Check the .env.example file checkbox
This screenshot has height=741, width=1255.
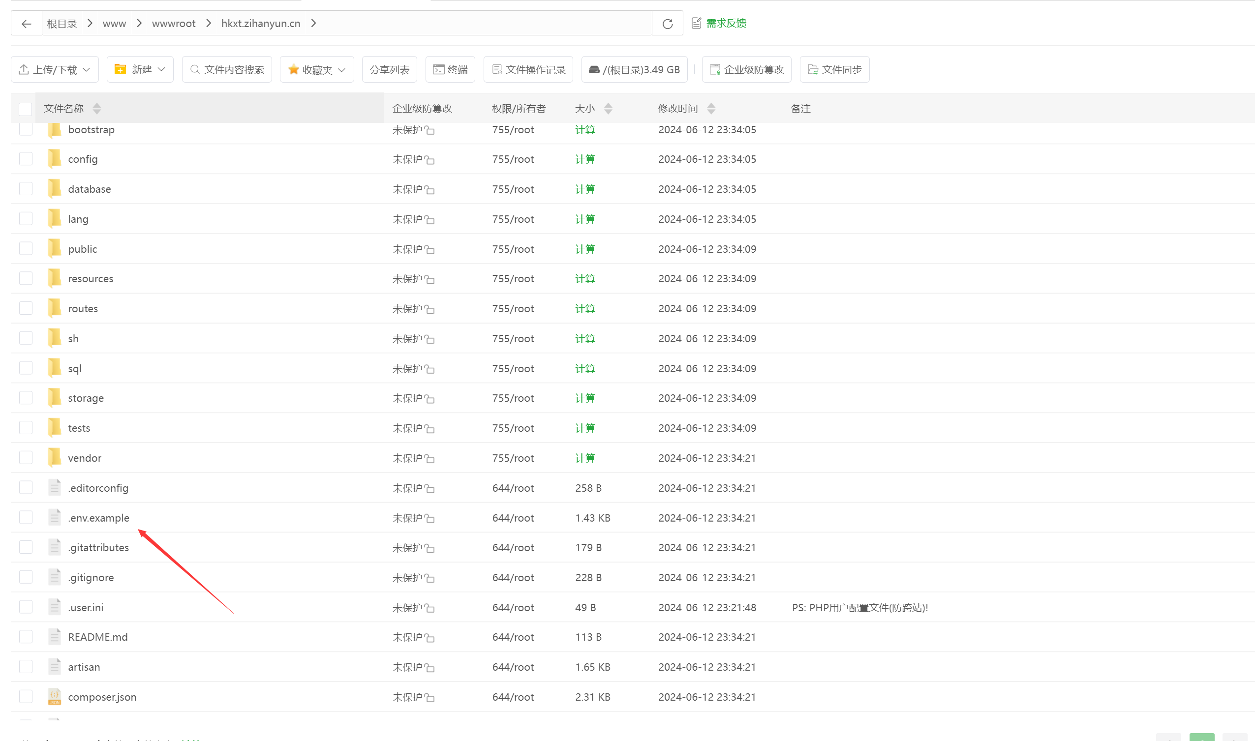click(x=26, y=517)
